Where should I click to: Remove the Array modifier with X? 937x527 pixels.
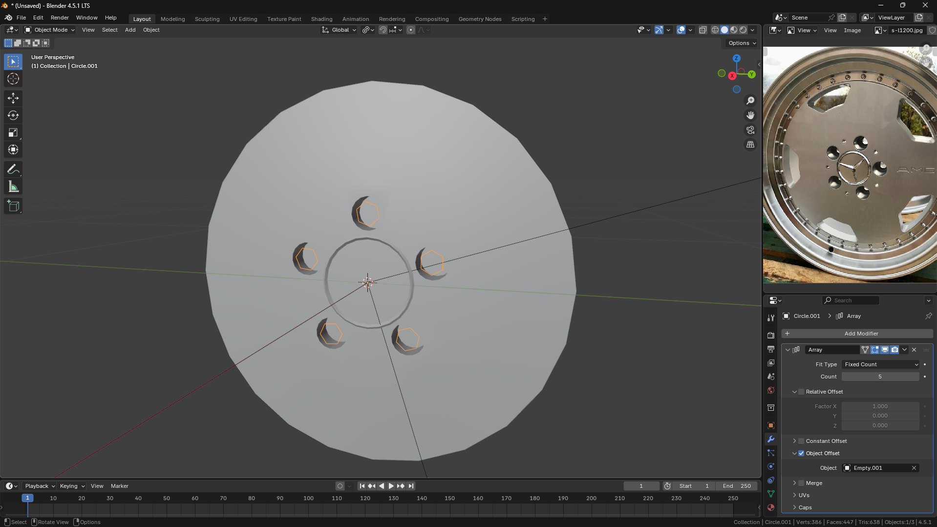point(914,350)
